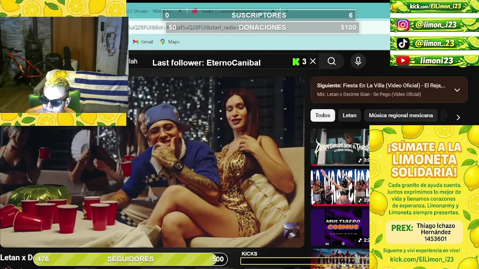Click the Thiago Ichazo Hernández Prex details
479x269 pixels.
coord(436,232)
